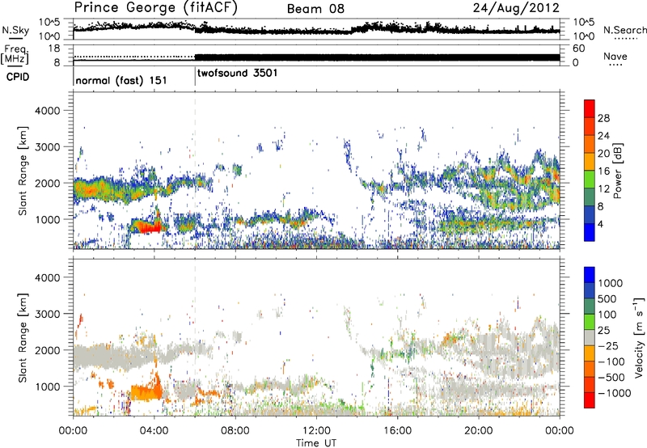Pick the top blue segment of velocity colorbar

tap(590, 275)
